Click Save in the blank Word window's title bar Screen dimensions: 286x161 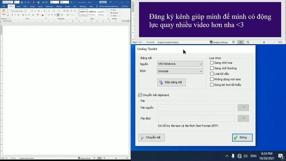point(22,2)
